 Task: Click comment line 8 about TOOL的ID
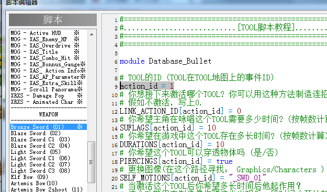coord(197,78)
